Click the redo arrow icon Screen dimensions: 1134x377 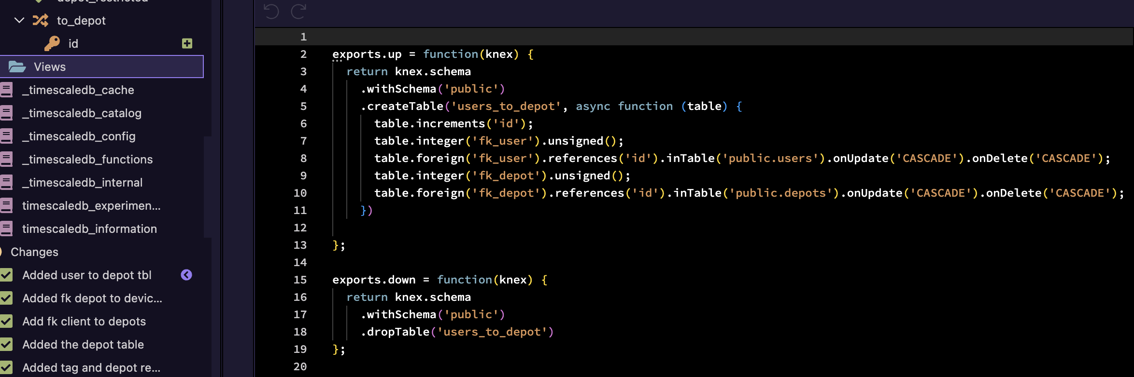298,11
